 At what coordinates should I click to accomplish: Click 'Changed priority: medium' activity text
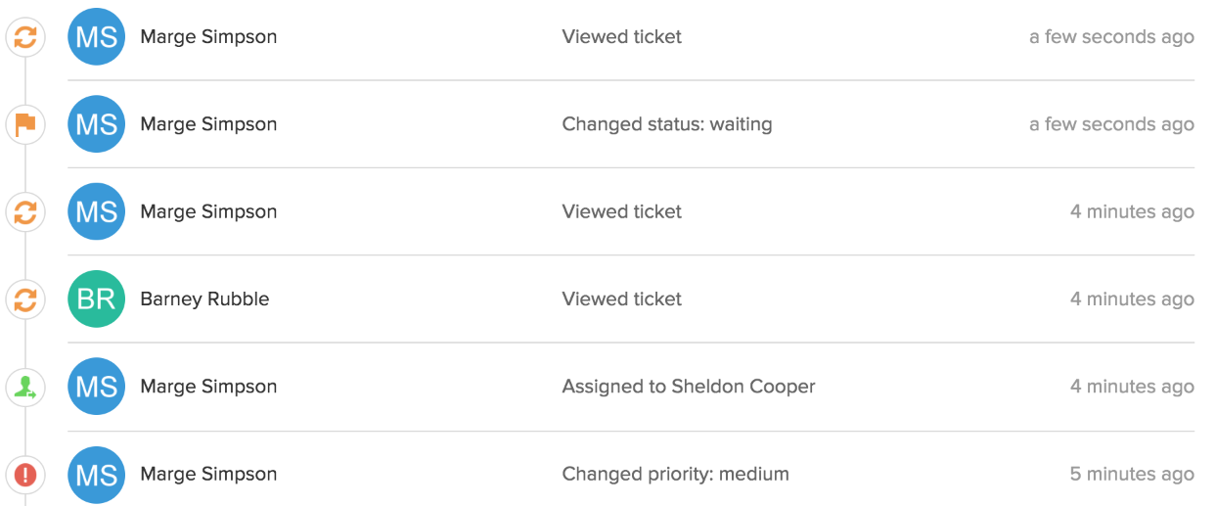(x=675, y=475)
